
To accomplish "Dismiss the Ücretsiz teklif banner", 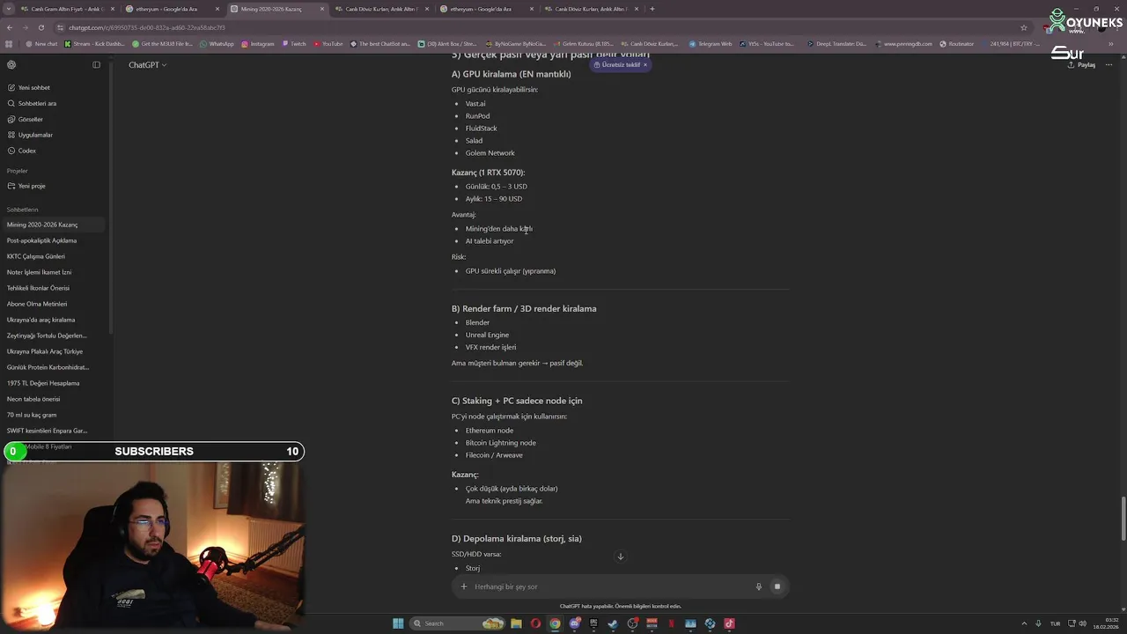I will tap(645, 65).
